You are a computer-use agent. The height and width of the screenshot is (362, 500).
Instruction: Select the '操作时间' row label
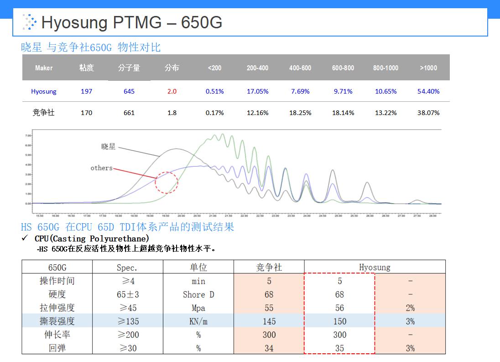click(57, 281)
